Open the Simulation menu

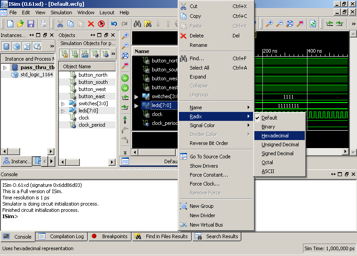coord(61,12)
